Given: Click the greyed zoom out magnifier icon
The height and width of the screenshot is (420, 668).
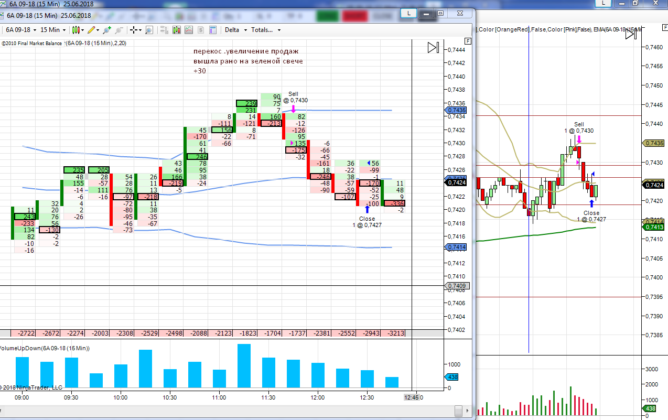Looking at the screenshot, I should [119, 30].
